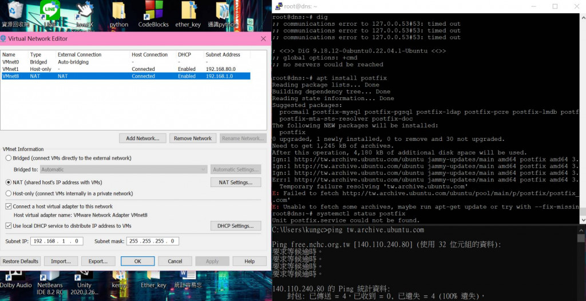Click the Cancel button
The image size is (586, 301).
tap(175, 262)
